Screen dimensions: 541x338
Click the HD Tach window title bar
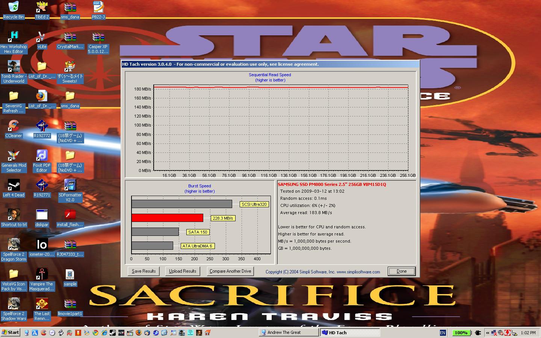[270, 64]
